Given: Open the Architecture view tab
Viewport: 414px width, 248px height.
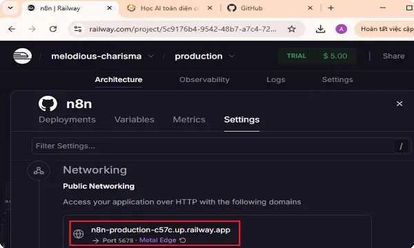Looking at the screenshot, I should 119,80.
